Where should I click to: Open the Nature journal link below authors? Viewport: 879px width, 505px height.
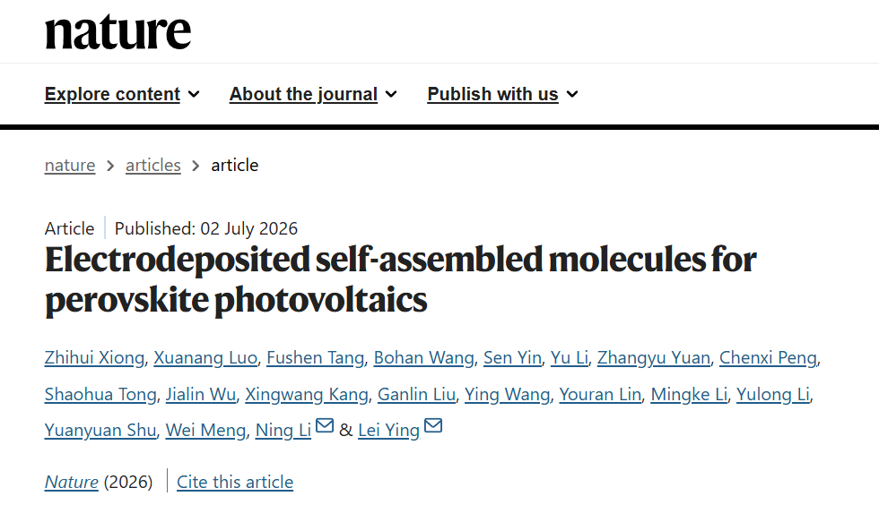click(x=72, y=482)
